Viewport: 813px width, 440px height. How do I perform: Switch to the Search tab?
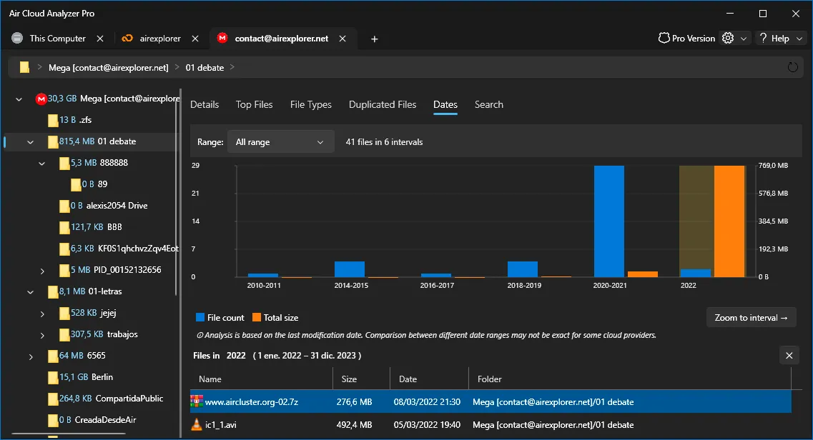(489, 104)
